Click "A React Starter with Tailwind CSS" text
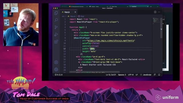The height and width of the screenshot is (103, 183). 98,65
